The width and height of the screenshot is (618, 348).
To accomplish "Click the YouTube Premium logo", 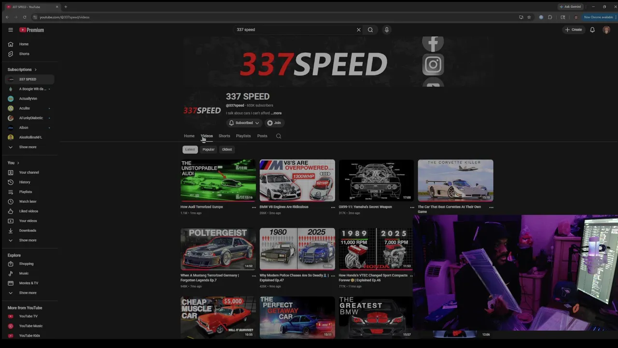I will pyautogui.click(x=31, y=30).
